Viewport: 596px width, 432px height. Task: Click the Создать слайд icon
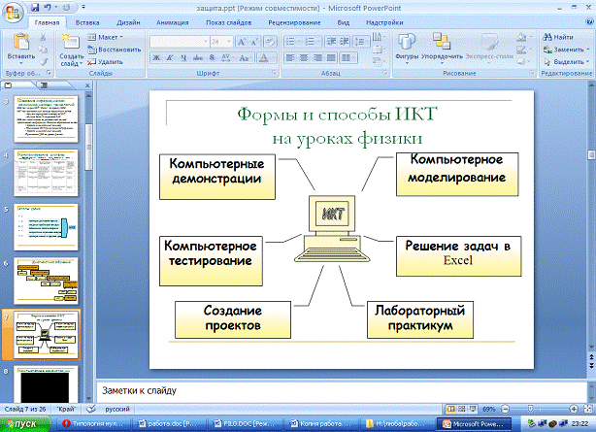click(71, 41)
